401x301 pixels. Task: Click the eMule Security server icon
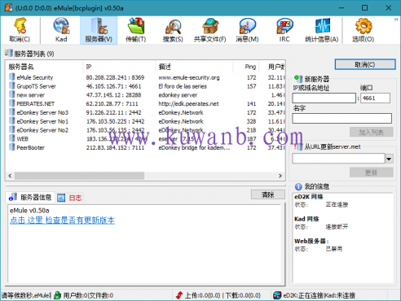click(12, 77)
